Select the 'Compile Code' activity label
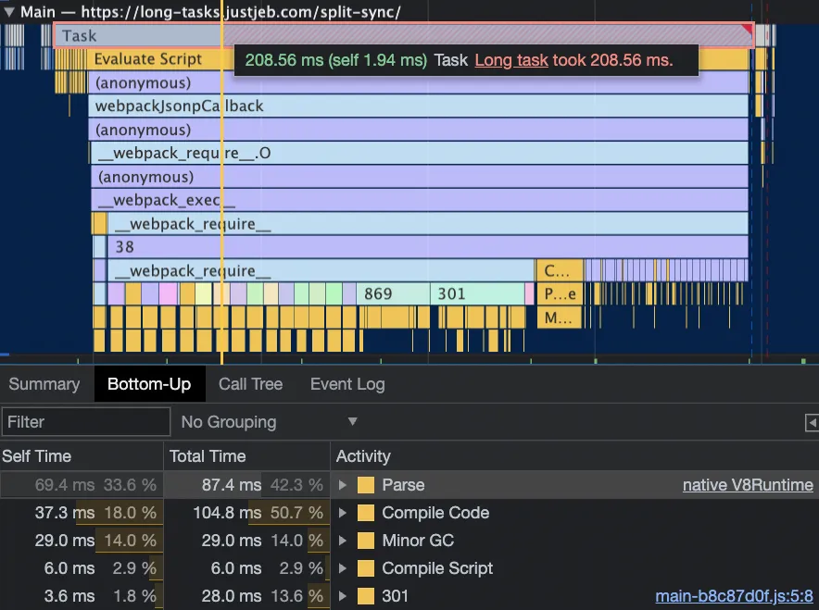This screenshot has width=819, height=610. tap(435, 513)
